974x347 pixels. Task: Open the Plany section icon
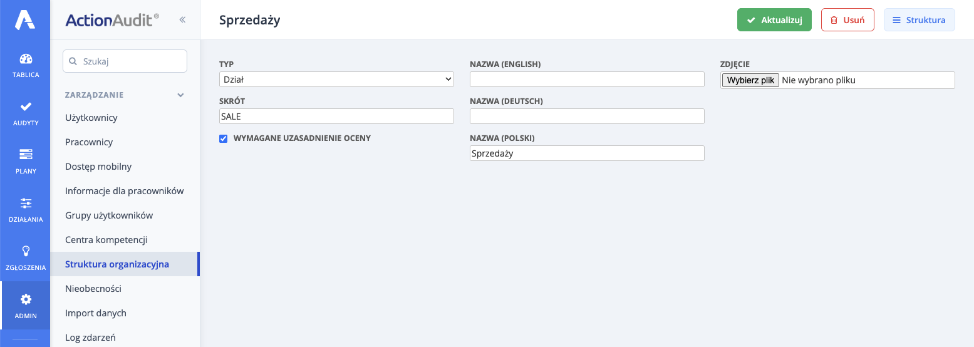pos(26,155)
